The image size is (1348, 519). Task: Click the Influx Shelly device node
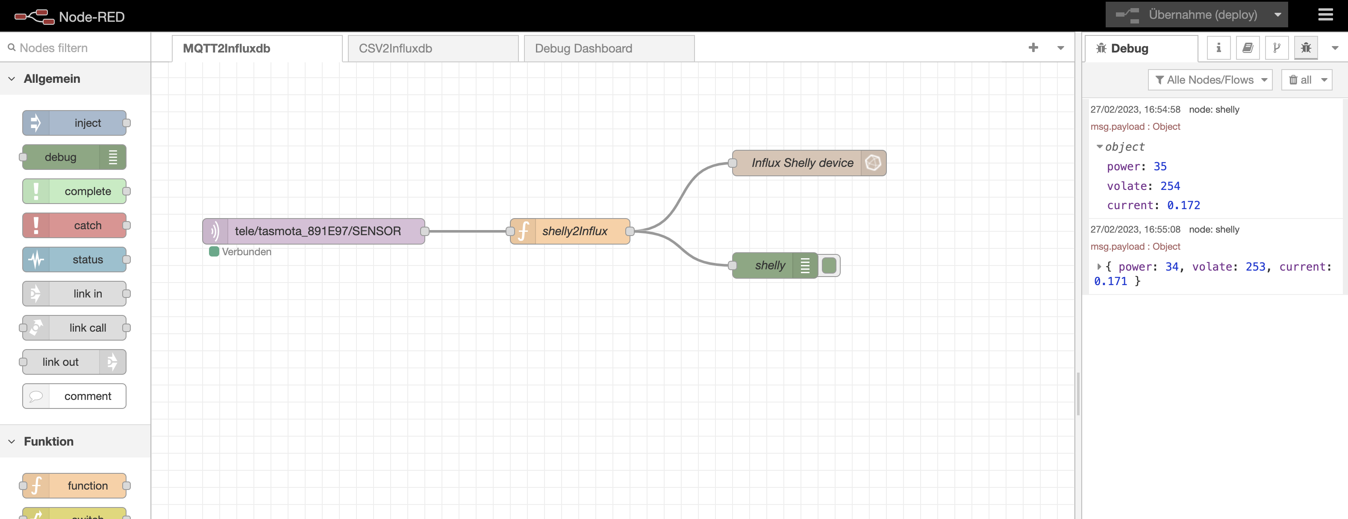tap(802, 163)
